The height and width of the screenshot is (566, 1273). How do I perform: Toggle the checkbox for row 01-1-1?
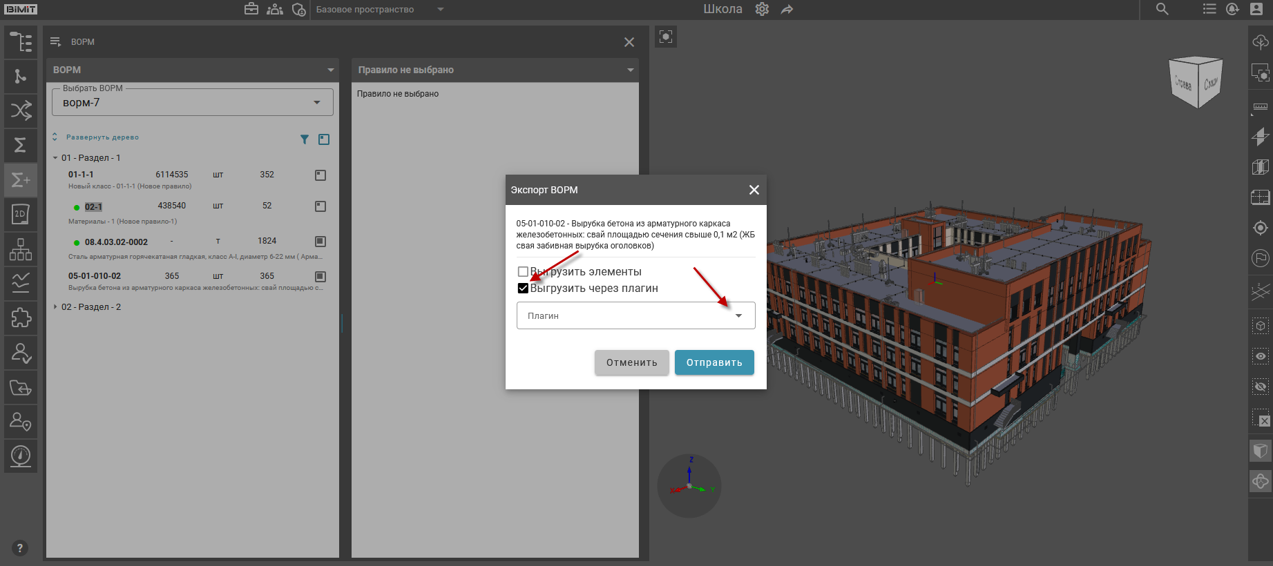(x=320, y=175)
